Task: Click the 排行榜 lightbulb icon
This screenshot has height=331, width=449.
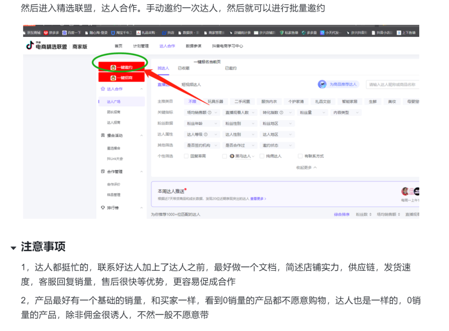Action: click(x=103, y=207)
